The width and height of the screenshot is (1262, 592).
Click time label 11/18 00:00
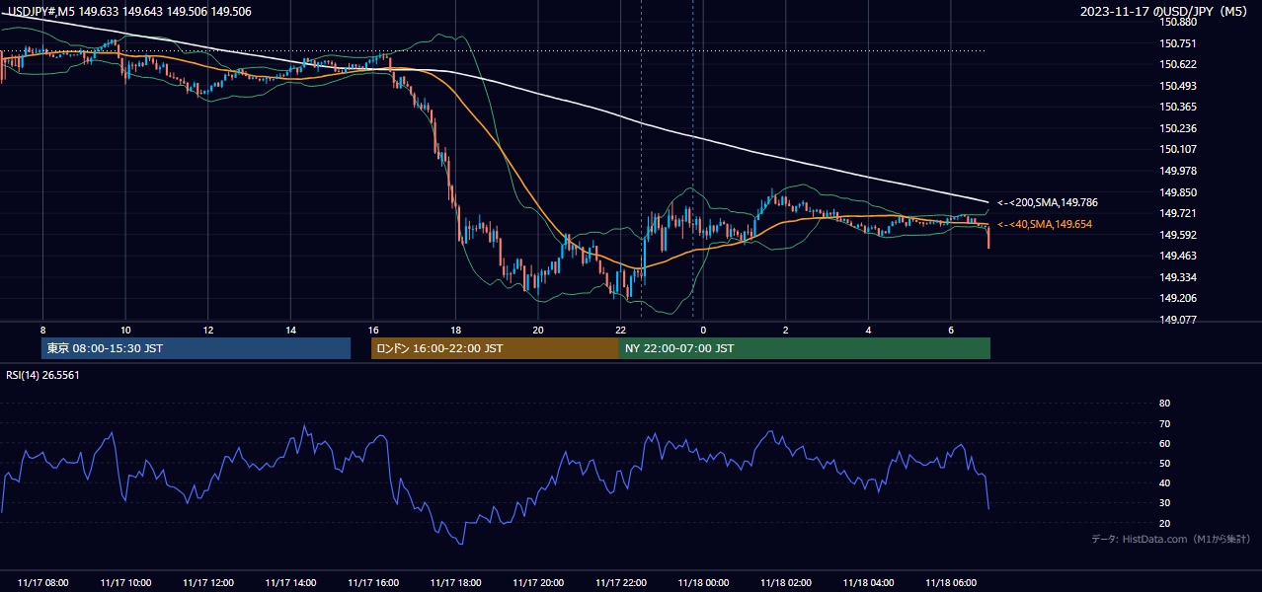703,583
